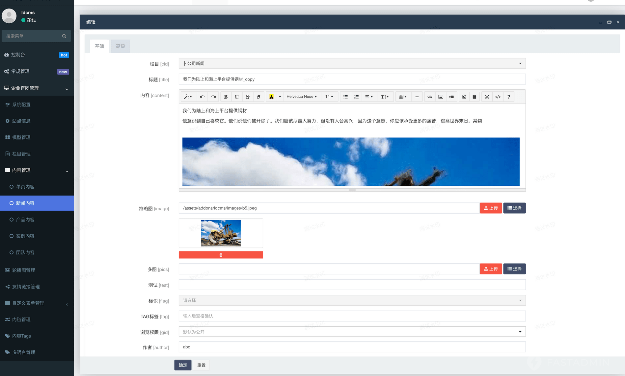This screenshot has height=376, width=625.
Task: Expand the 自定义表单管理 menu
Action: click(37, 303)
